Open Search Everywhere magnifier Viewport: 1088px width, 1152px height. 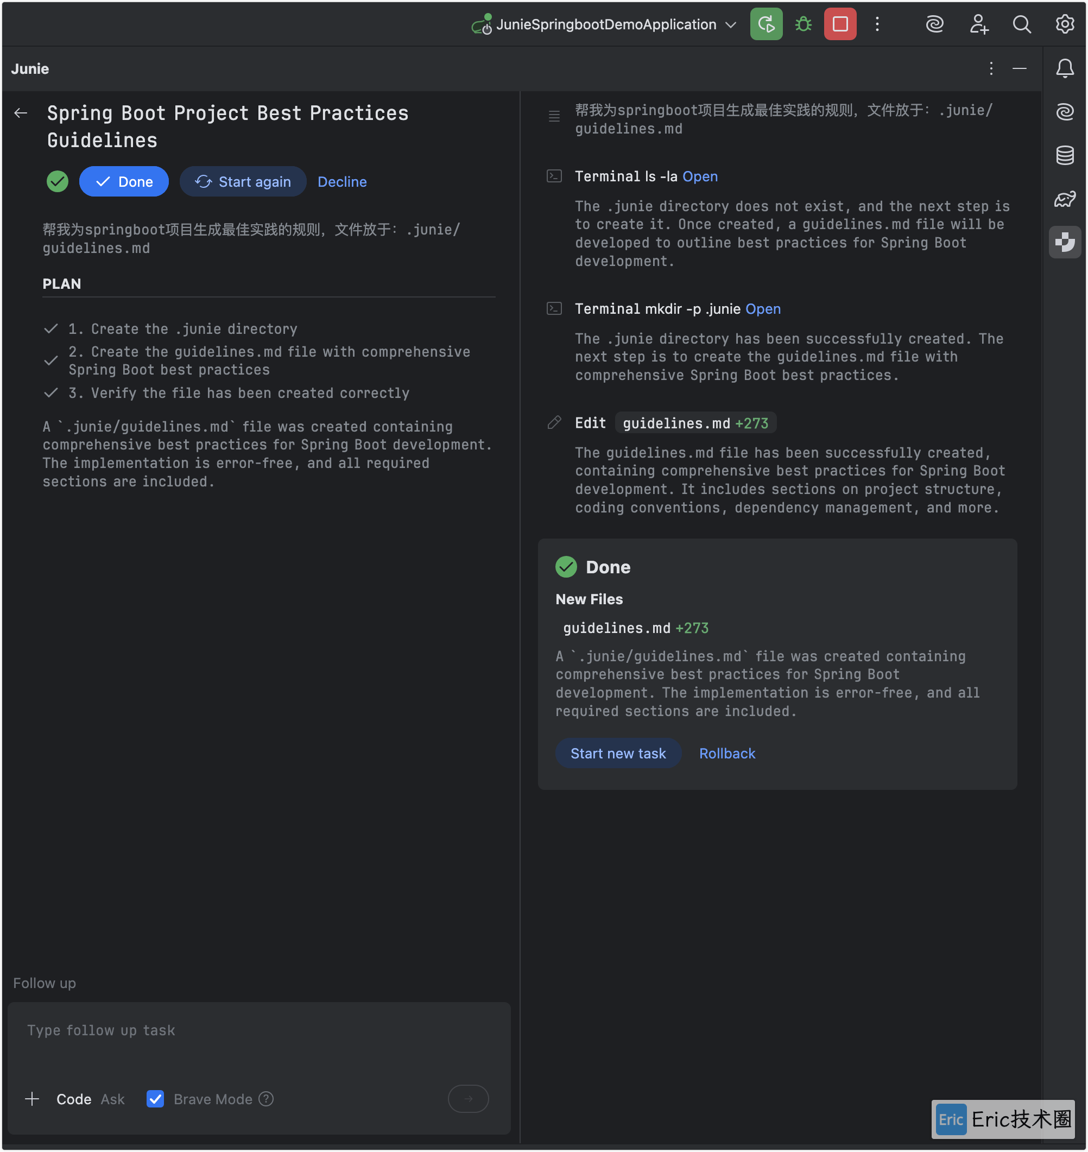[1021, 24]
